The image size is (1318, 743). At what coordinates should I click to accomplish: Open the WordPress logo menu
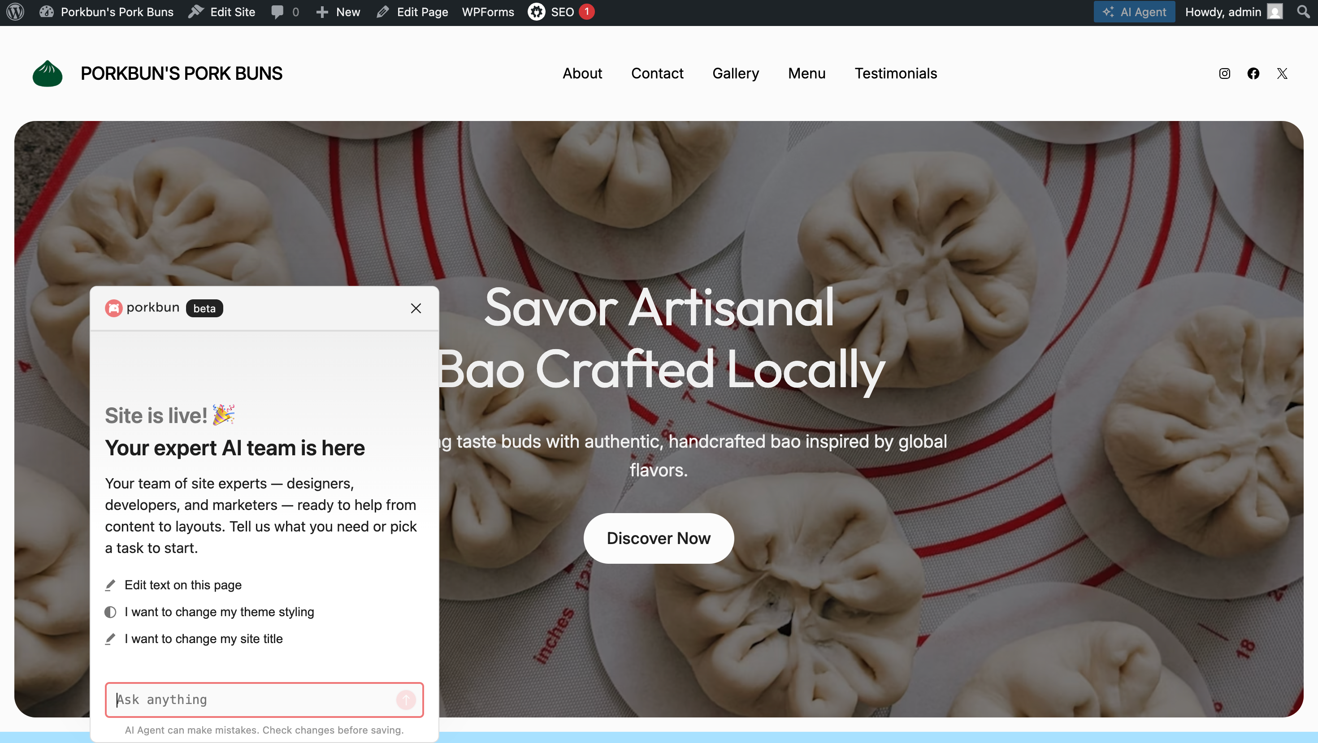15,12
